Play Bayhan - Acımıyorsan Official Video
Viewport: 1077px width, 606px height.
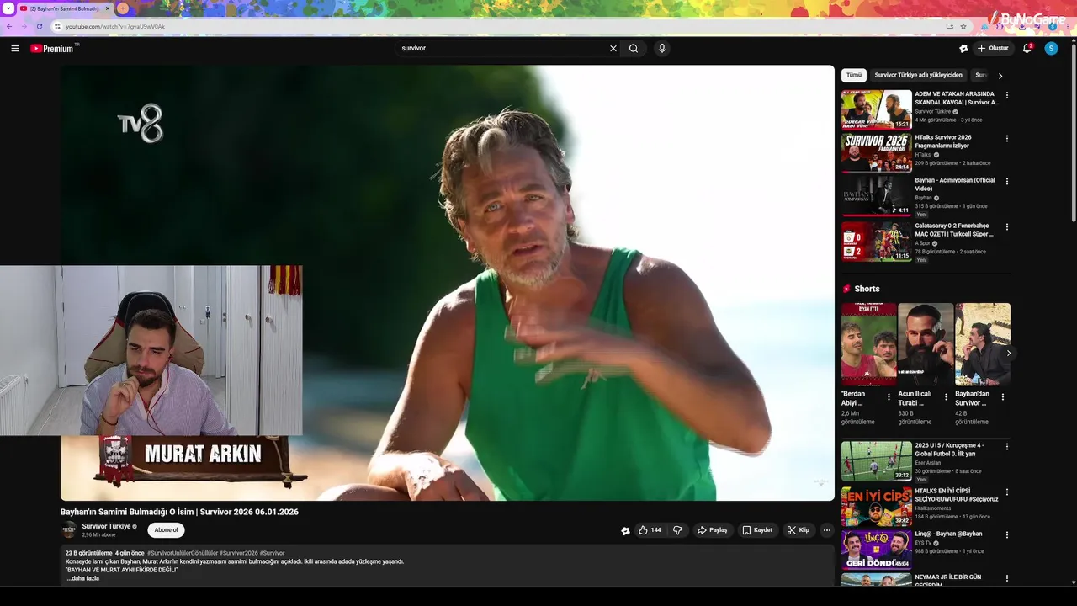877,195
